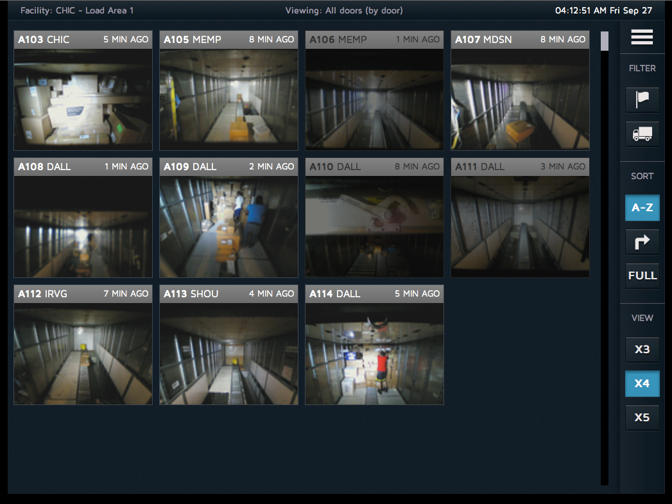Click the 'Facility: CHIC - Load Area 1' text
Viewport: 672px width, 504px height.
[77, 11]
